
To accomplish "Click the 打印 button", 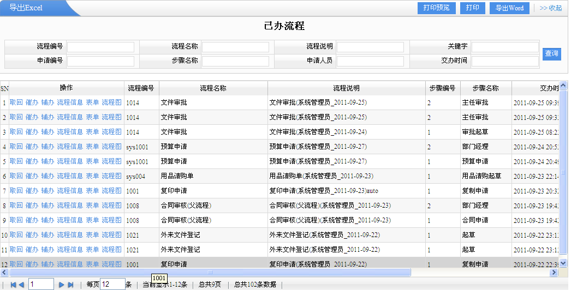I will pyautogui.click(x=472, y=8).
